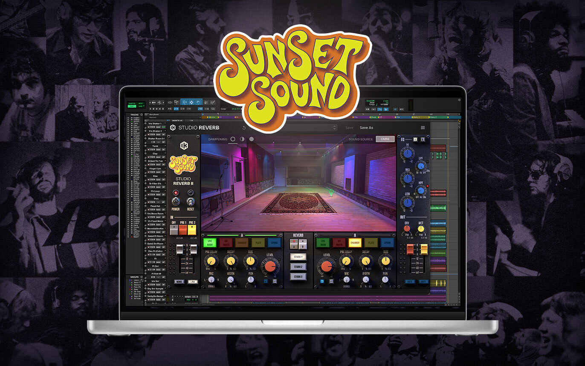
Task: Toggle the OMNI sound source button
Action: (385, 139)
